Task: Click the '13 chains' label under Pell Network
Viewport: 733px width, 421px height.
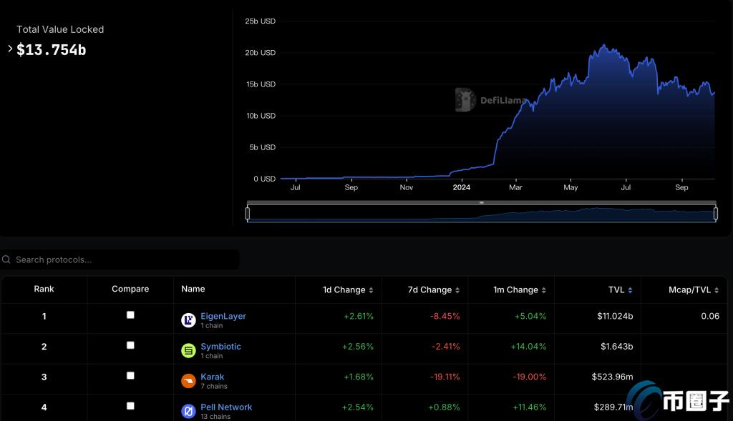Action: [x=215, y=416]
